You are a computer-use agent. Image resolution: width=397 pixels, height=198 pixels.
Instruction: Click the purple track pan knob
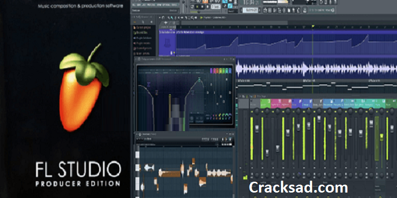299,111
